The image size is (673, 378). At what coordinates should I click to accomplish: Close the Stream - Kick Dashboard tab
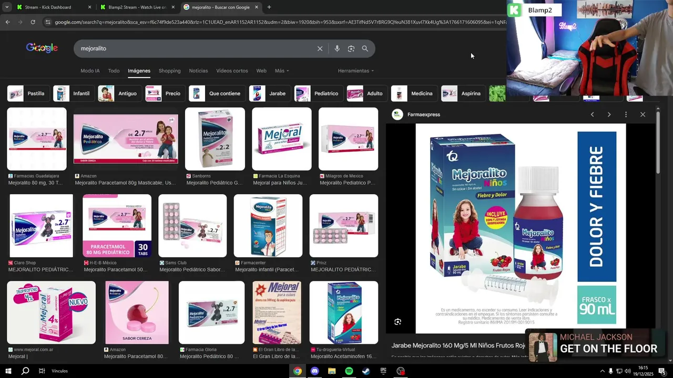pyautogui.click(x=89, y=7)
